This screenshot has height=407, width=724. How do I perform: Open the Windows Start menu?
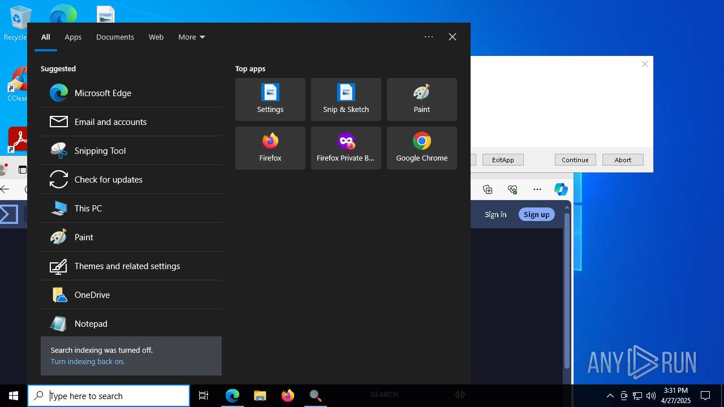point(14,396)
